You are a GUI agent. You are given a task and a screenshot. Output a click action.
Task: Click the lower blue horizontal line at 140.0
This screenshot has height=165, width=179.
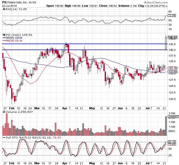tap(85, 50)
